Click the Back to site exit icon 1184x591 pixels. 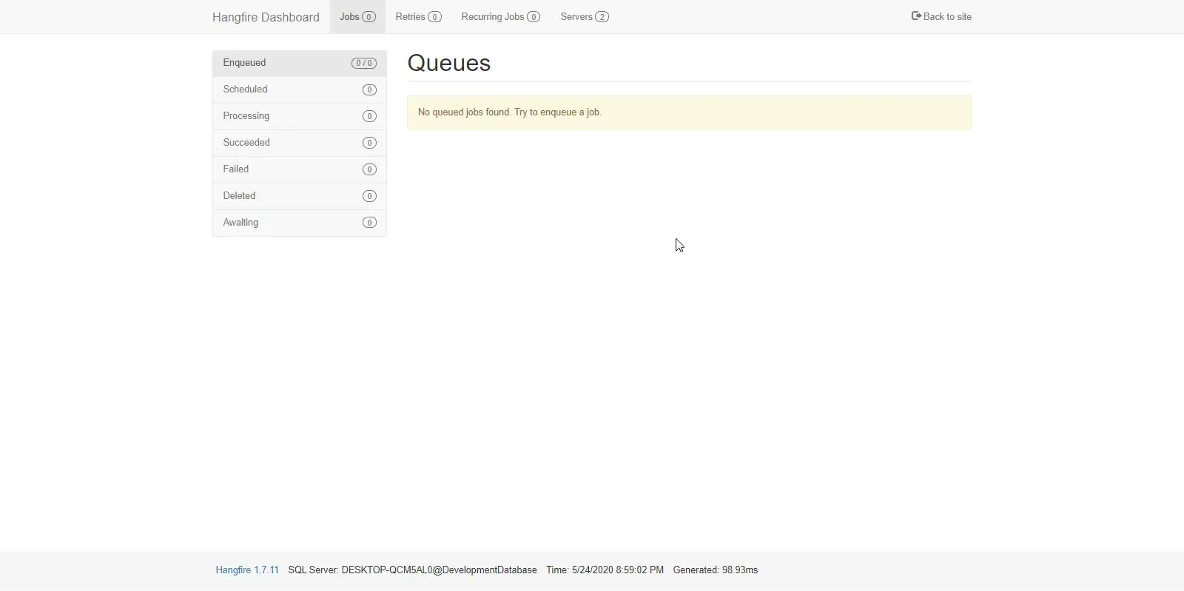[x=916, y=16]
